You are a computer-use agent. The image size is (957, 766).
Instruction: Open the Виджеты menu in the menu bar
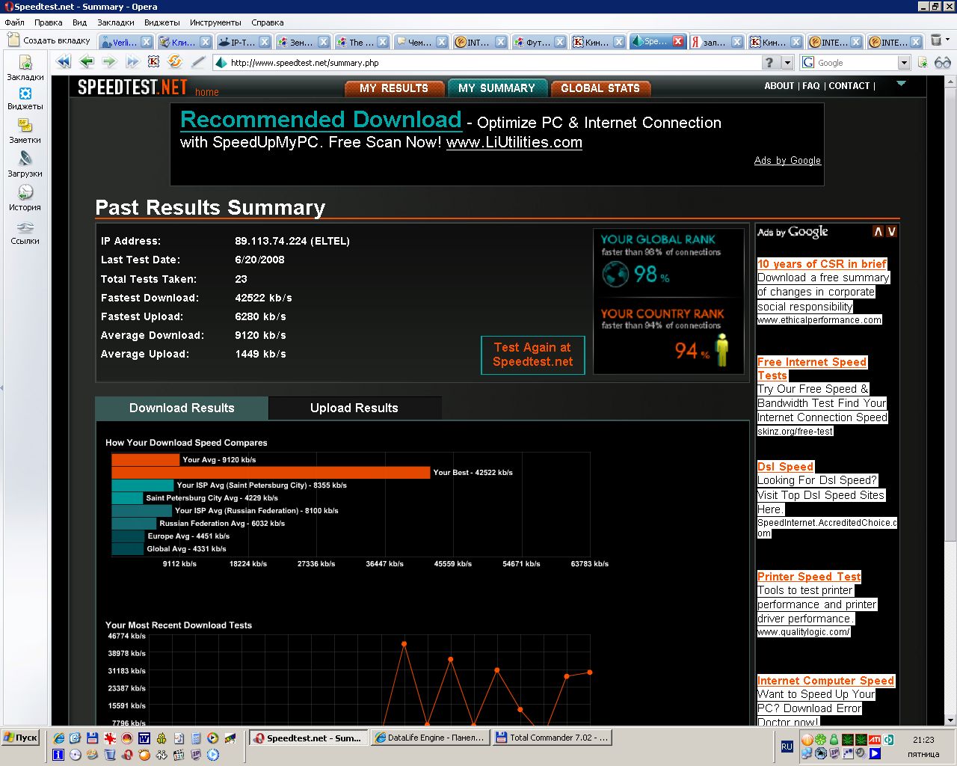click(162, 22)
